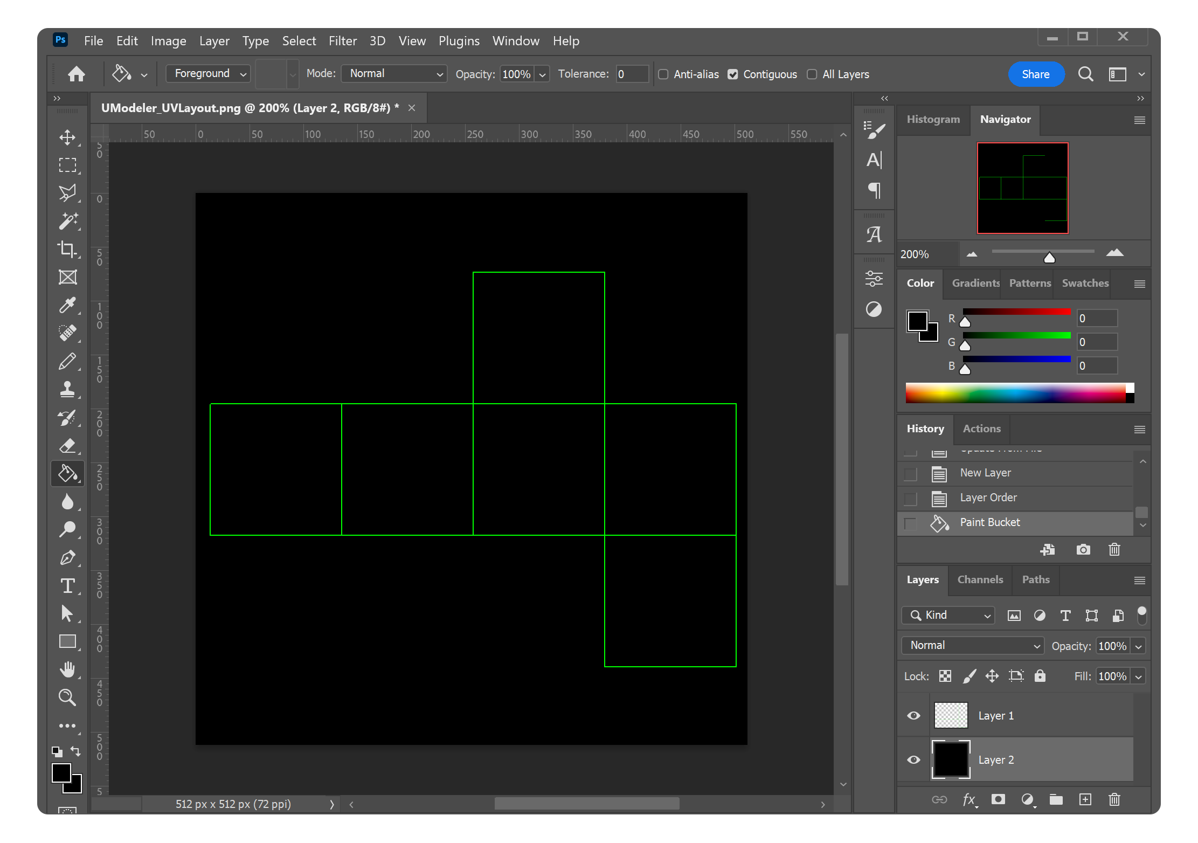
Task: Open the Glyphs panel icon
Action: (874, 234)
